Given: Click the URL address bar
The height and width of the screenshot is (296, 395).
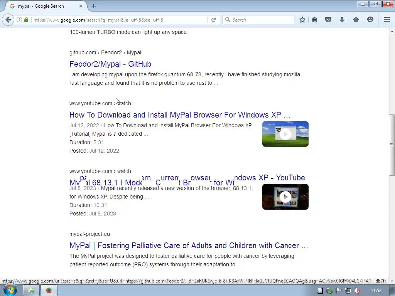Looking at the screenshot, I should (120, 20).
